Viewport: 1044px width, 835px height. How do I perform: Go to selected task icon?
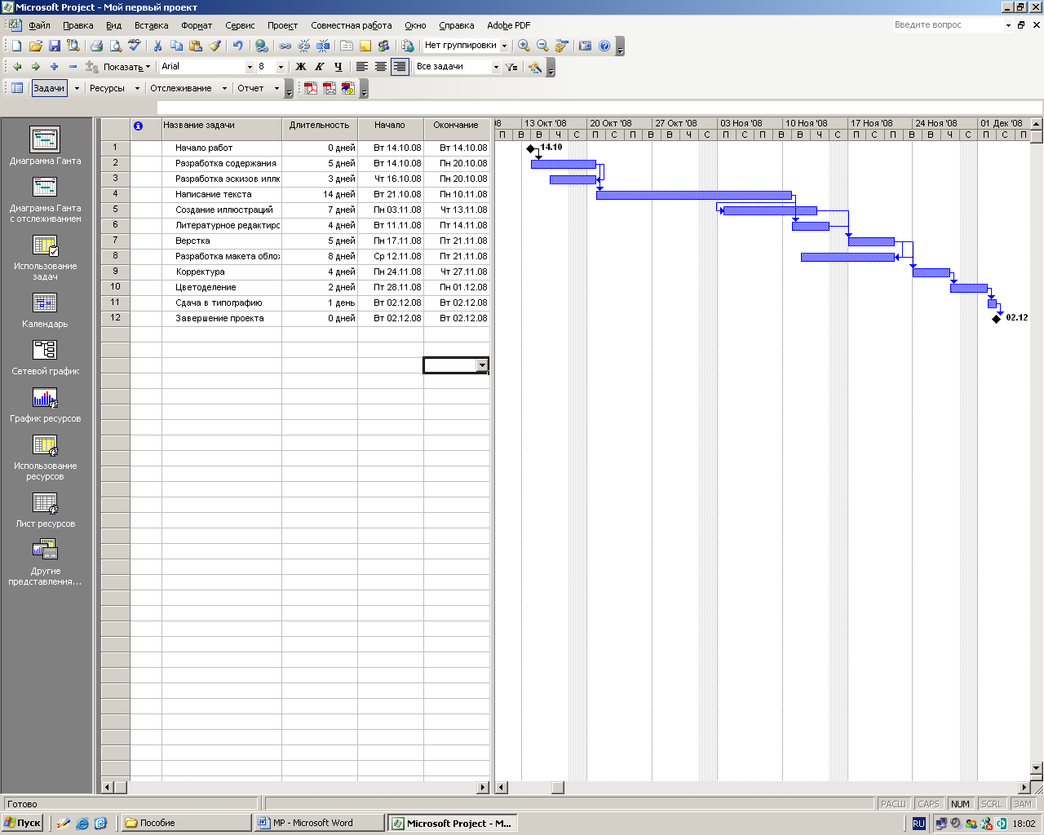point(561,46)
